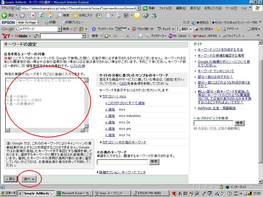Collapse the カテゴリー: mcs category

point(114,96)
